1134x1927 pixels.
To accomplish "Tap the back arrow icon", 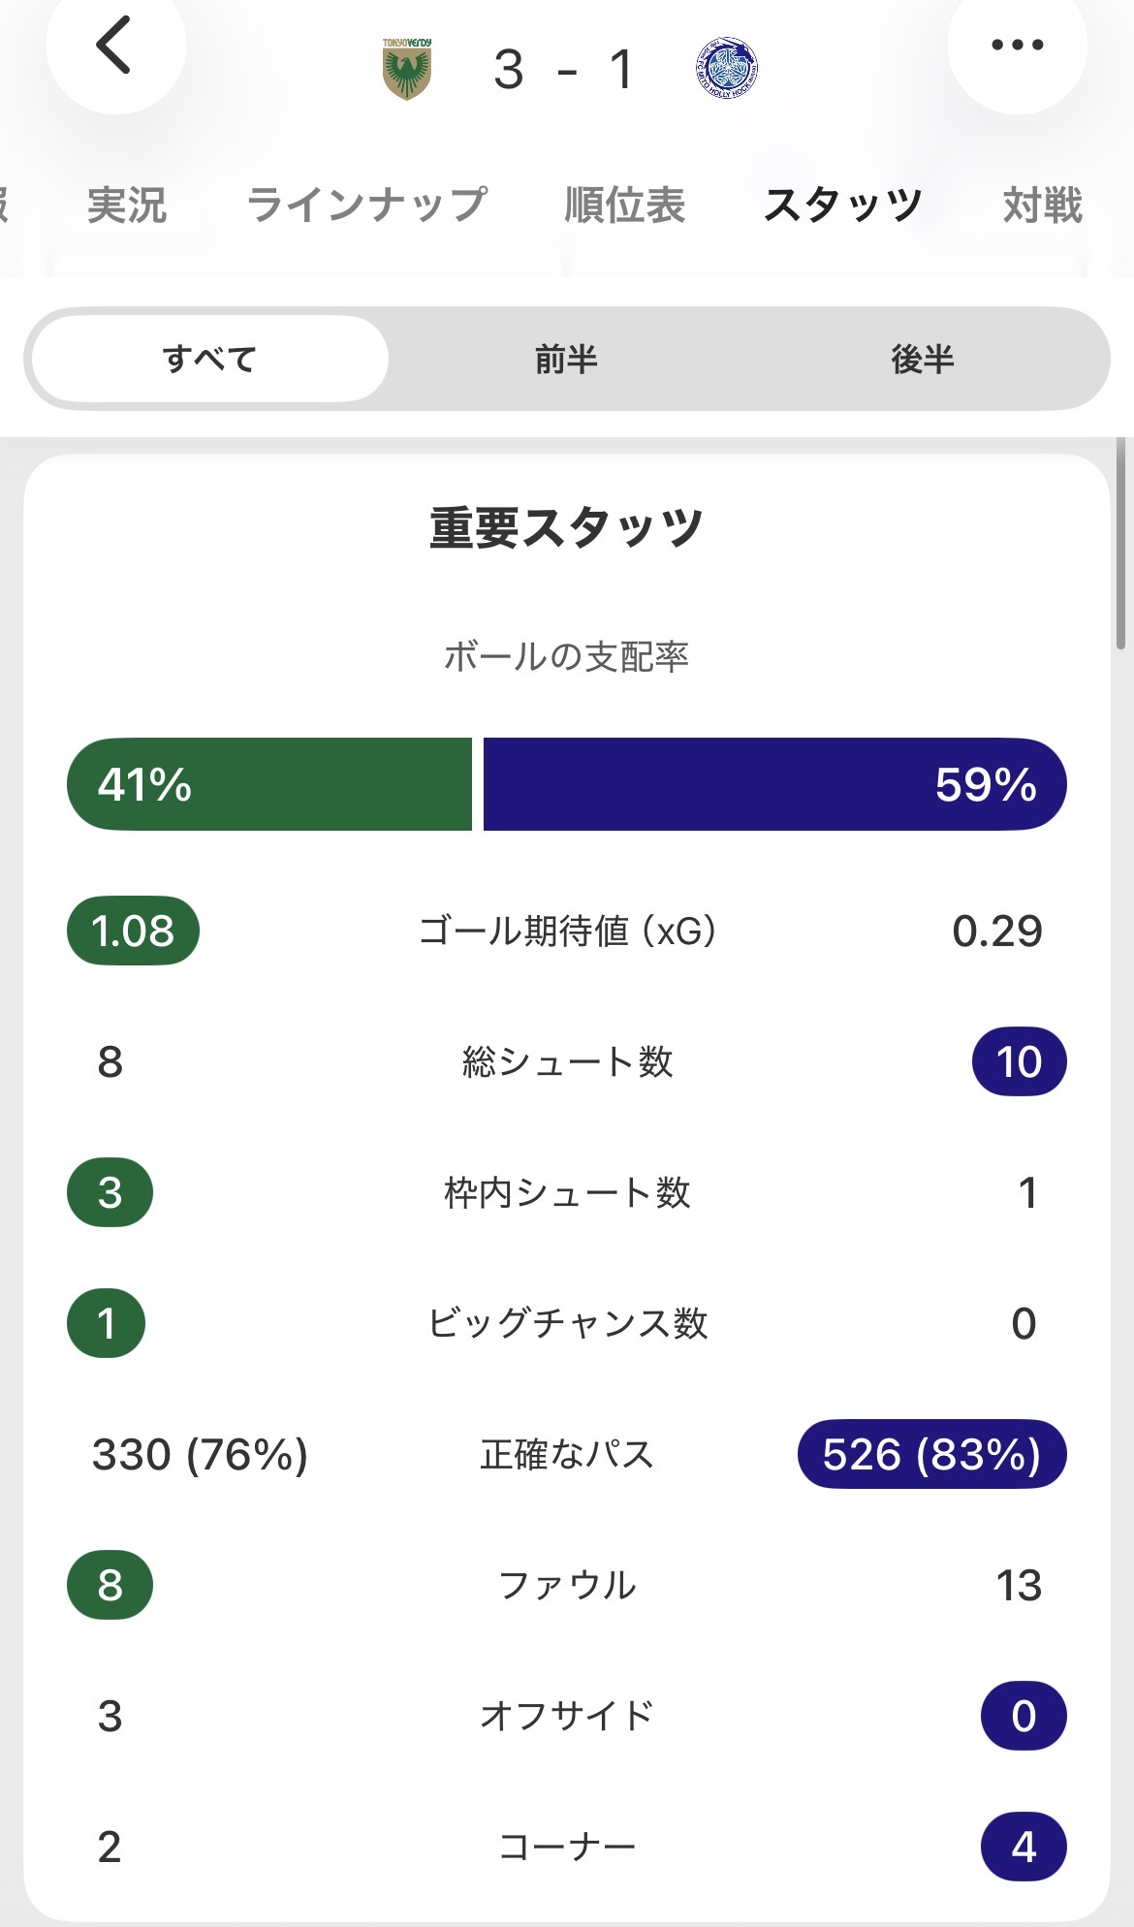I will point(114,46).
